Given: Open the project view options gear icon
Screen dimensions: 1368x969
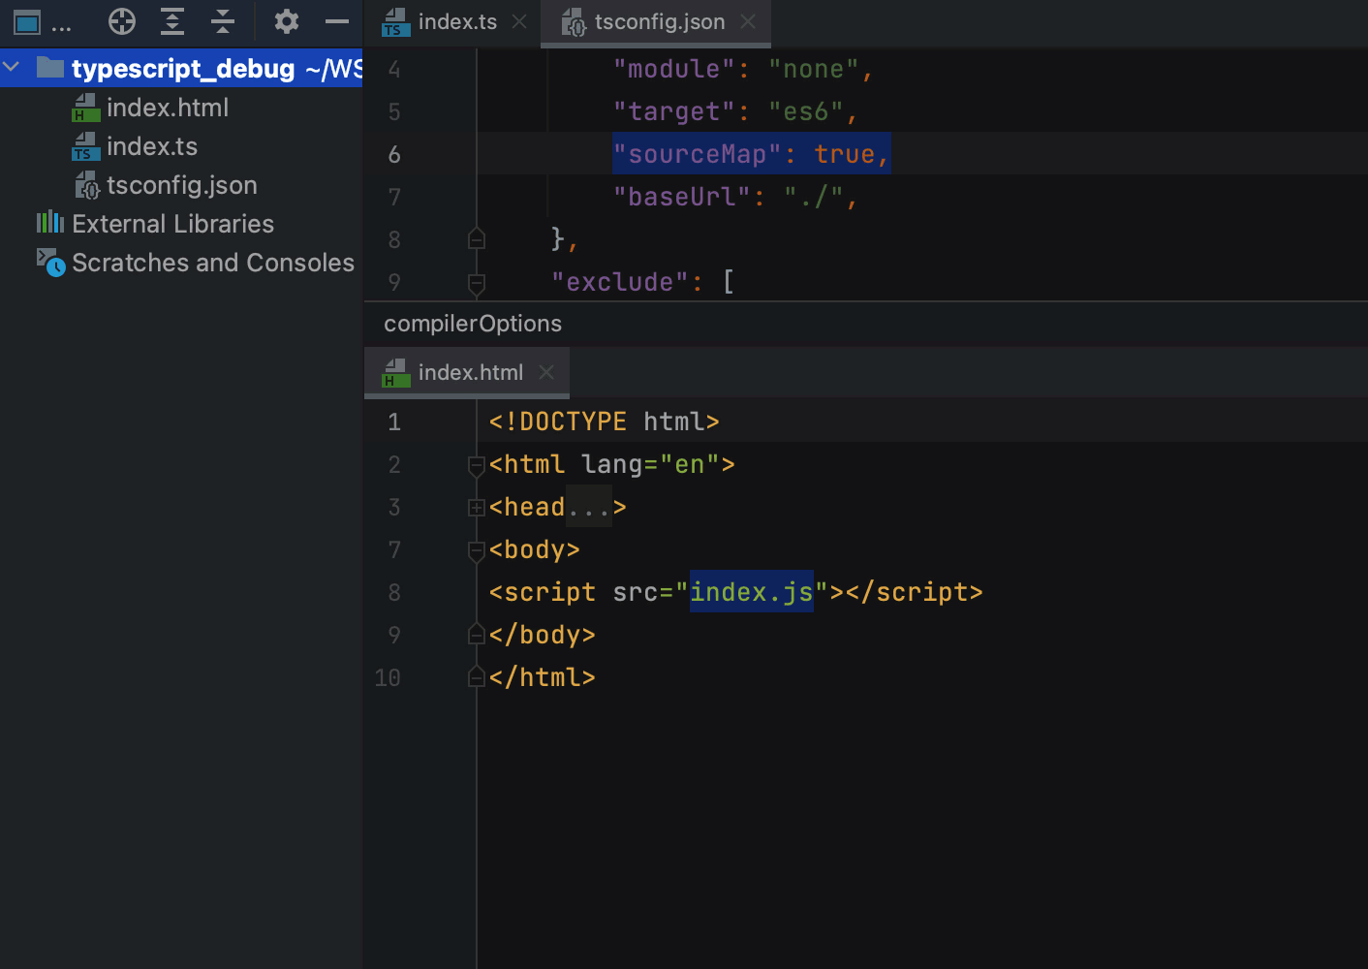Looking at the screenshot, I should 286,21.
